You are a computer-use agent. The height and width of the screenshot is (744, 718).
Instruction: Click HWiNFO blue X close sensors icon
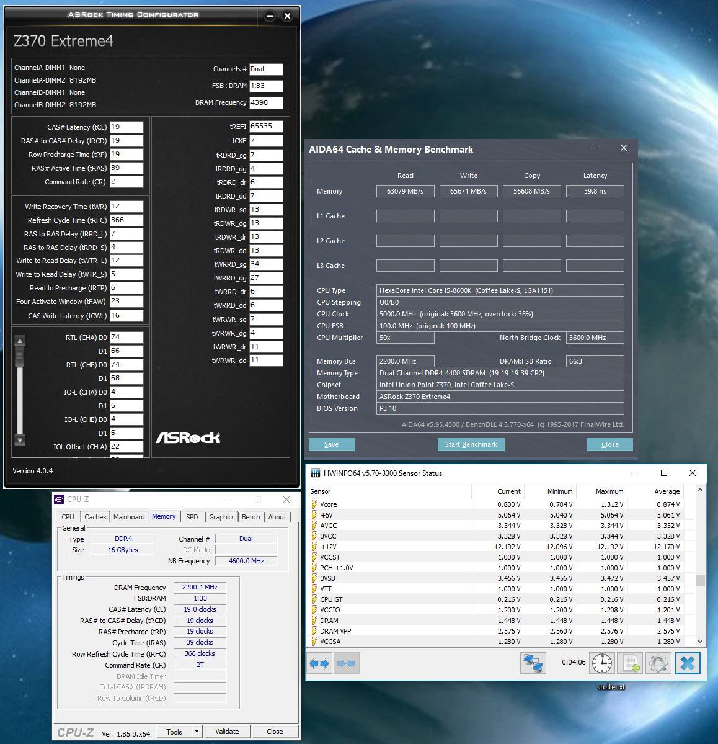pyautogui.click(x=687, y=663)
